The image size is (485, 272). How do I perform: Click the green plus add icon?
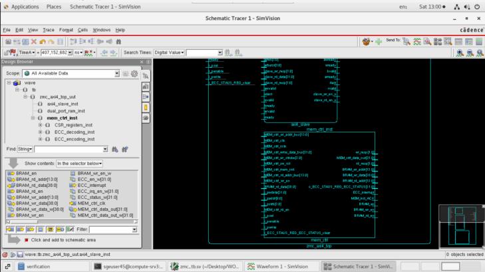point(379,41)
